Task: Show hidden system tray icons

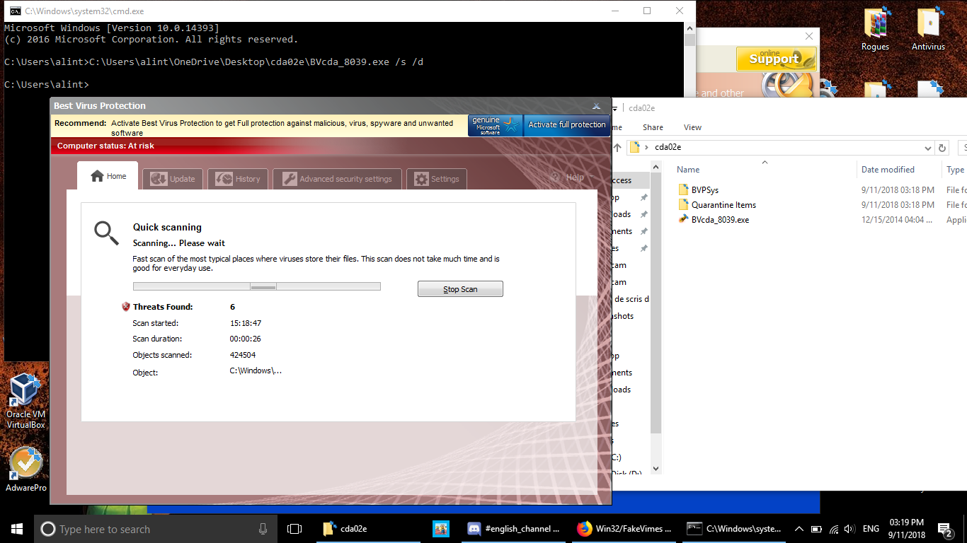Action: [799, 529]
